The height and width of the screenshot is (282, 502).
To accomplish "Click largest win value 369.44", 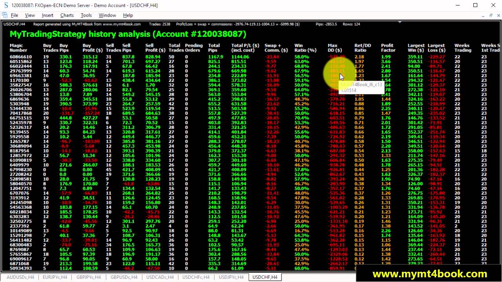I will [x=415, y=245].
